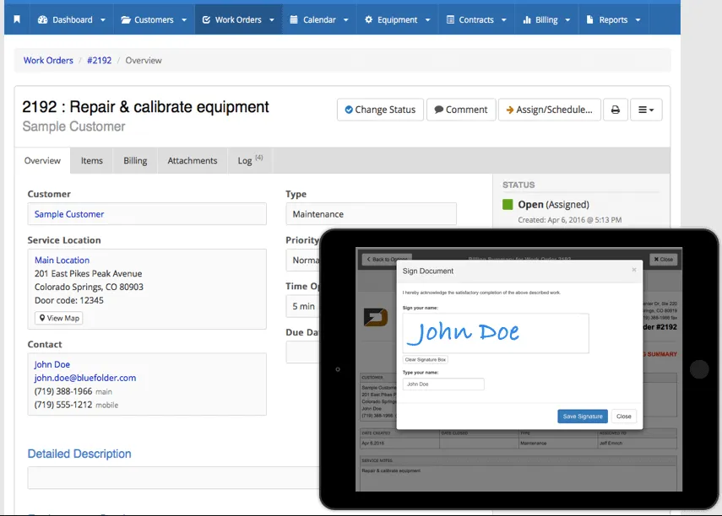The width and height of the screenshot is (722, 516).
Task: Open Assign/Schedule with arrow icon
Action: (x=550, y=110)
